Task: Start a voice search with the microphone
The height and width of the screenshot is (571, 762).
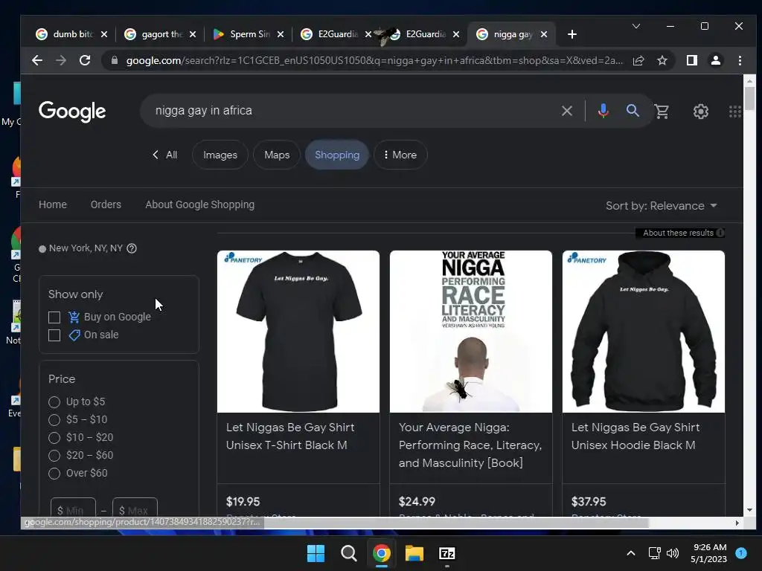Action: tap(603, 111)
